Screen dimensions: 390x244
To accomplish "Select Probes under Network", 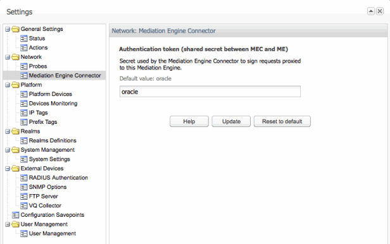I will click(x=38, y=66).
